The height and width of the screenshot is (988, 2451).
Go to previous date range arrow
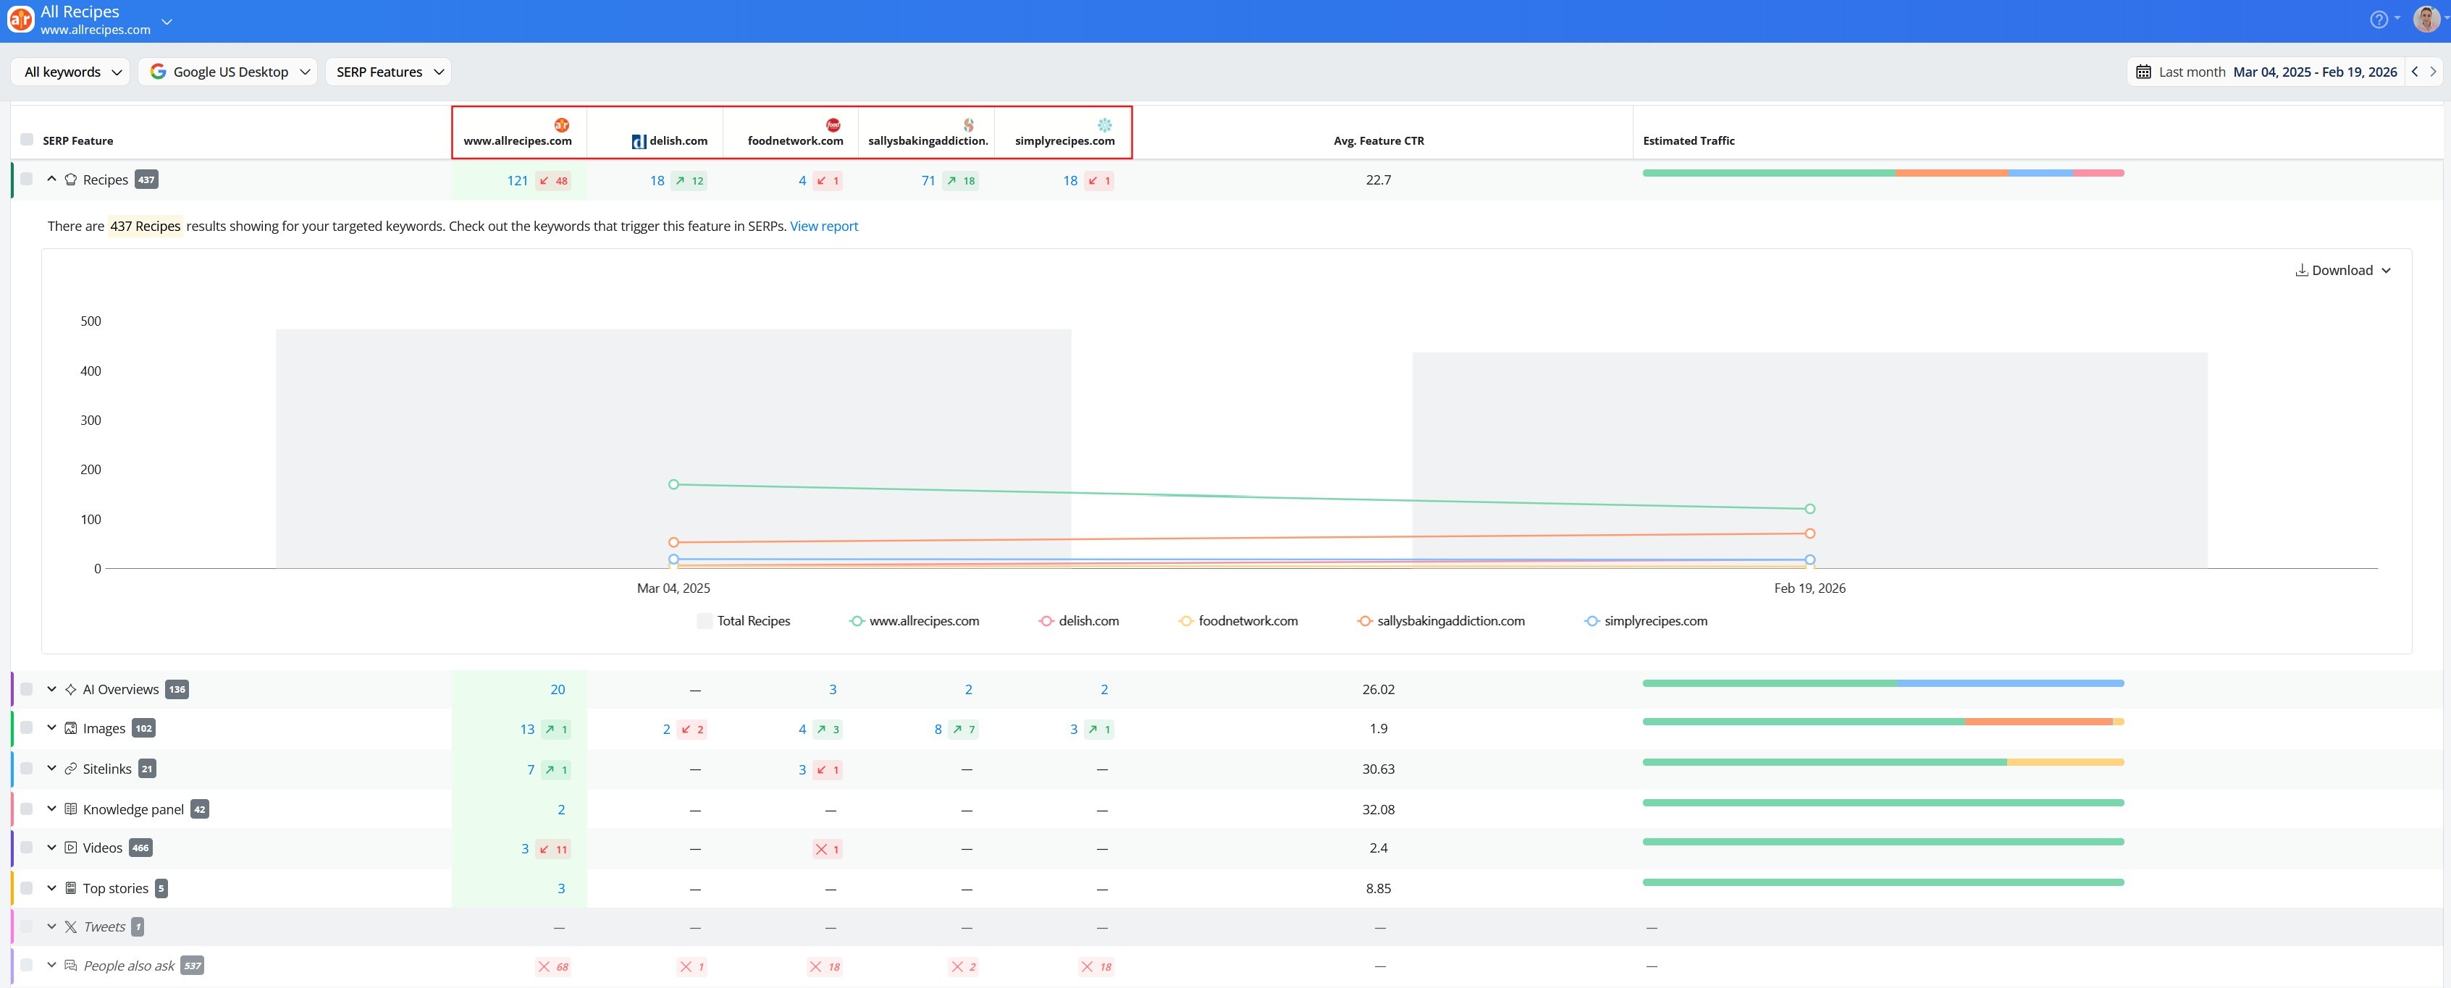click(2414, 72)
